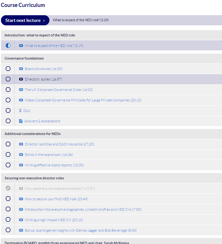Click the Start next lecture button

[x=25, y=20]
